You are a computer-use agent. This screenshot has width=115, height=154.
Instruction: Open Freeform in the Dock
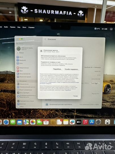click(x=72, y=122)
